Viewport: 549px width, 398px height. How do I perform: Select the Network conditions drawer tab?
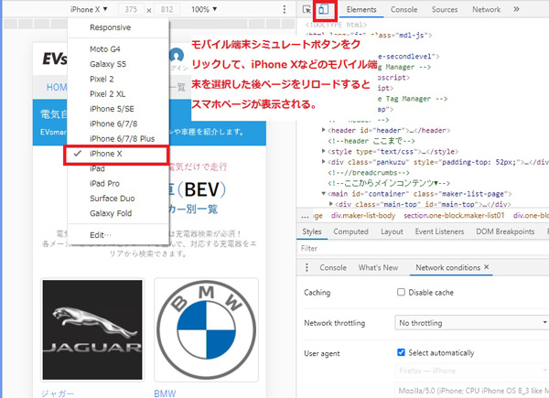pyautogui.click(x=447, y=268)
